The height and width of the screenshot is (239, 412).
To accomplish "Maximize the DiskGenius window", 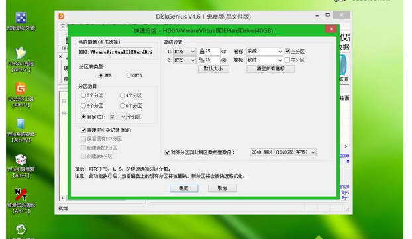I will 328,15.
